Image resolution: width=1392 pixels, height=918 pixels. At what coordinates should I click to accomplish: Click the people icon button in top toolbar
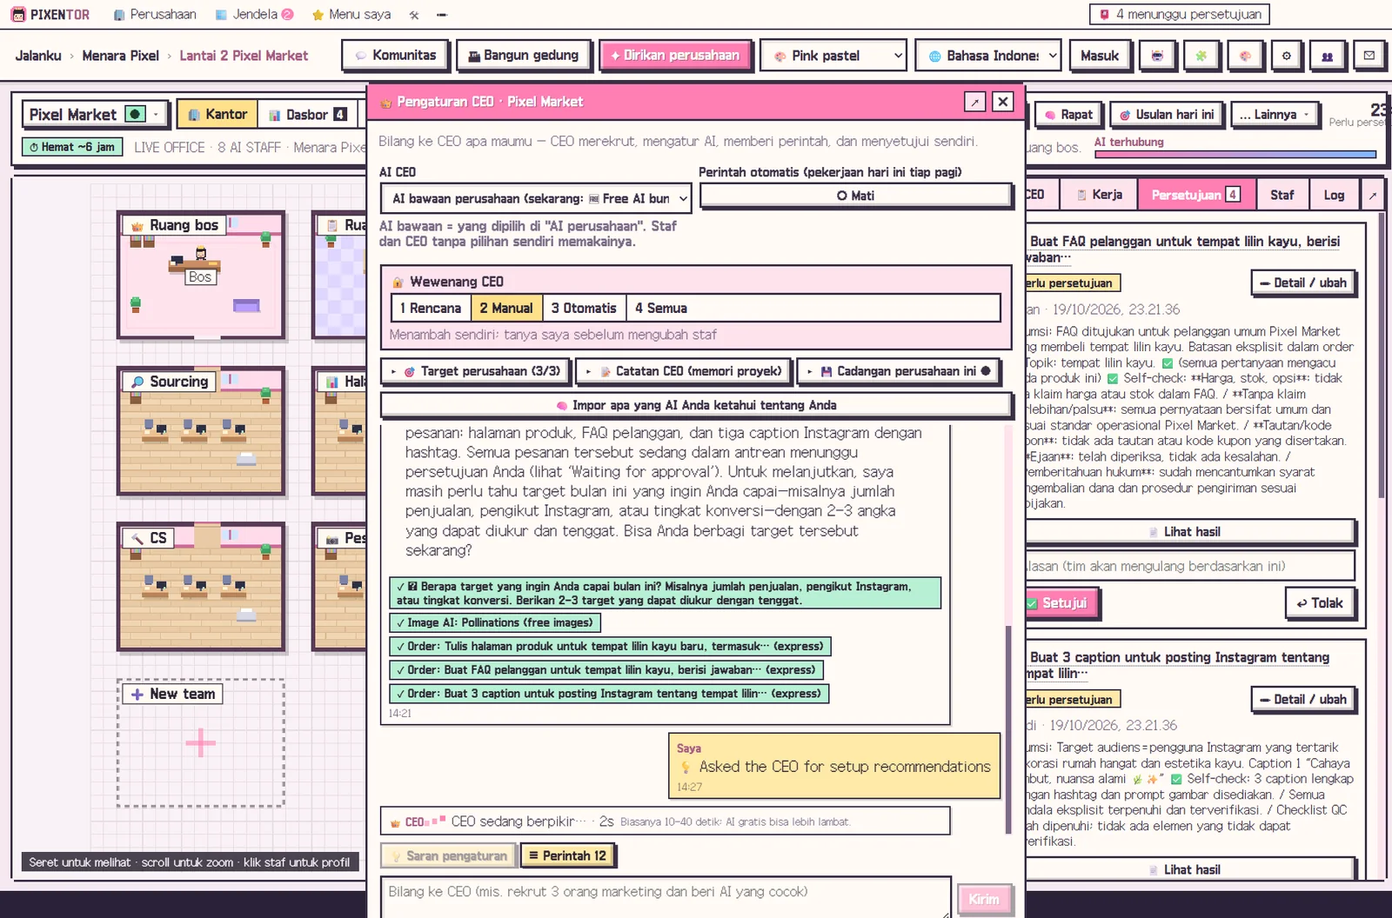point(1328,56)
